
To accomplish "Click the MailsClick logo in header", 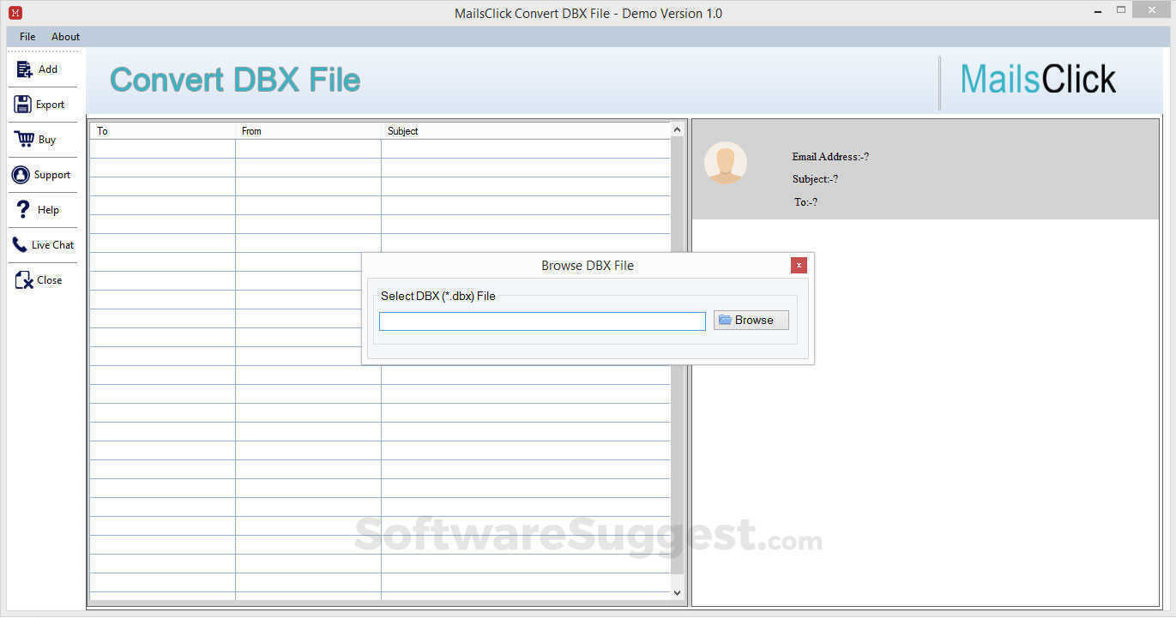I will 1038,78.
